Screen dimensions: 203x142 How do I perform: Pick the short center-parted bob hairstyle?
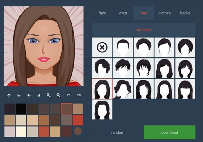tap(185, 47)
